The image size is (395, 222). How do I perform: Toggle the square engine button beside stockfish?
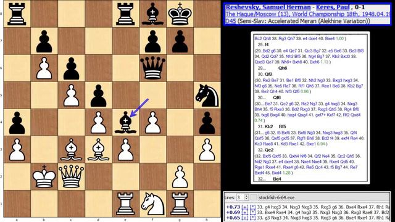coord(254,197)
